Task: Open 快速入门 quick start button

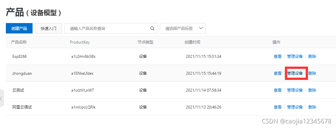Action: (x=49, y=28)
